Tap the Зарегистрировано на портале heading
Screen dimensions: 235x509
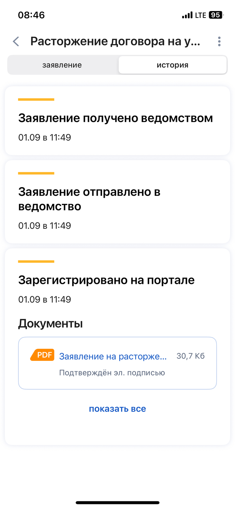coord(106,280)
